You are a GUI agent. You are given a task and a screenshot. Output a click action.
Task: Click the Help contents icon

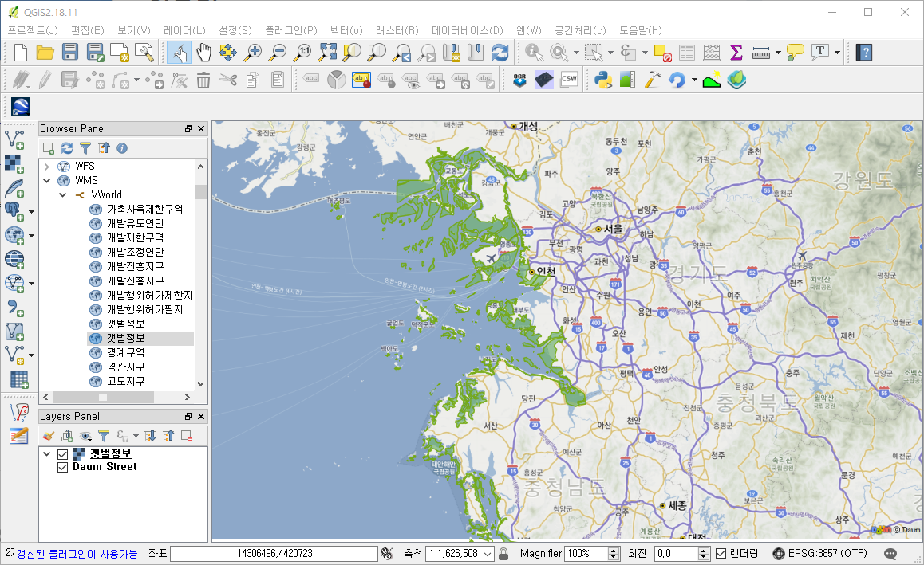(864, 53)
